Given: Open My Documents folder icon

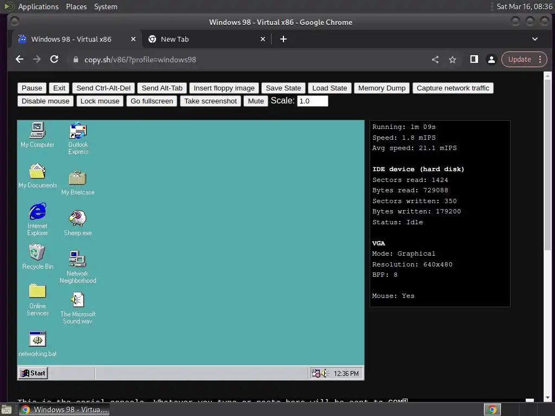Looking at the screenshot, I should (x=37, y=175).
